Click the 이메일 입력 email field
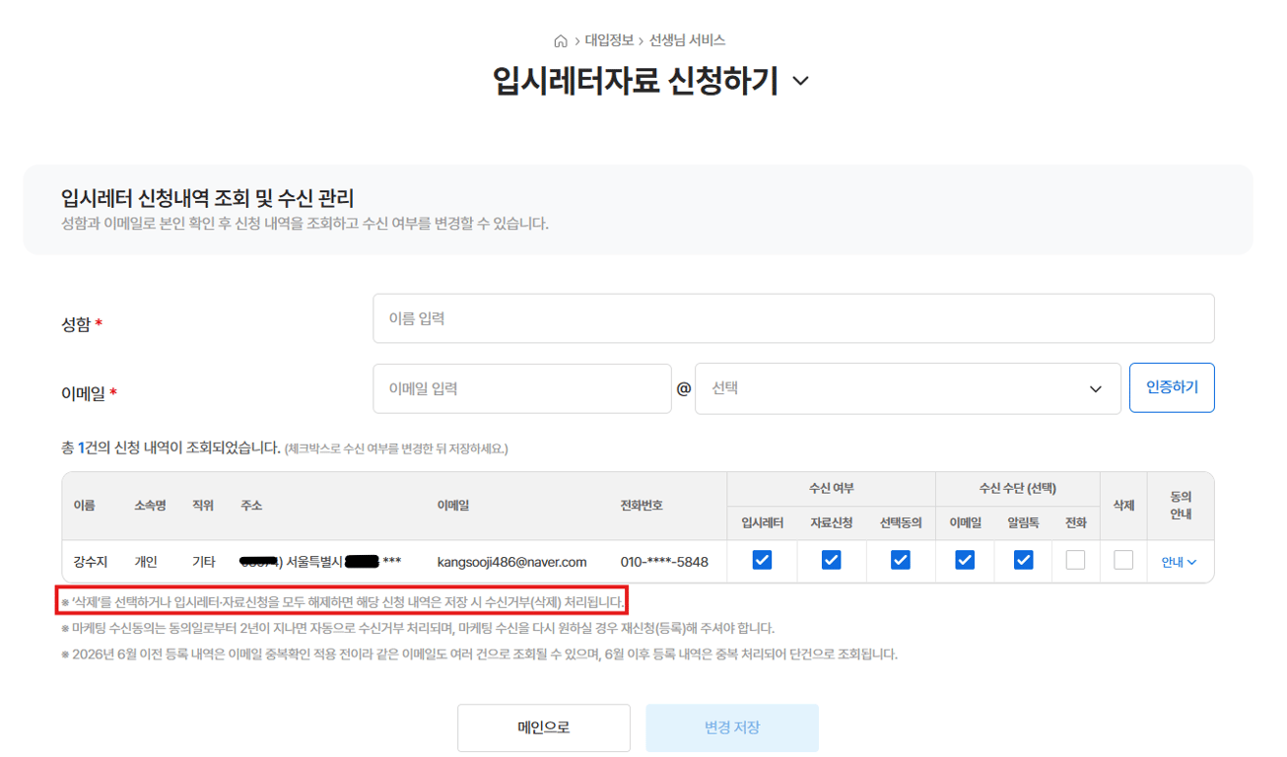 pyautogui.click(x=522, y=388)
